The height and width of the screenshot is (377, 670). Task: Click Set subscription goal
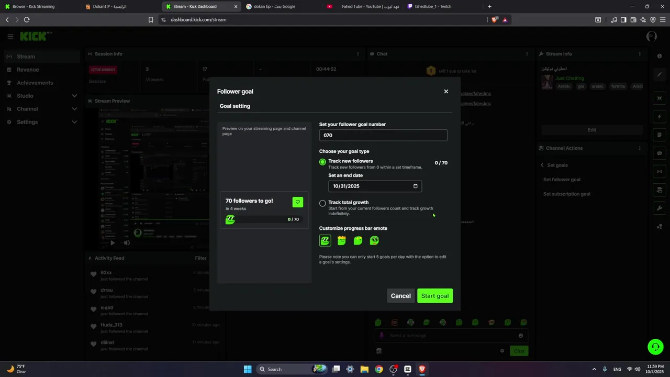pos(567,194)
